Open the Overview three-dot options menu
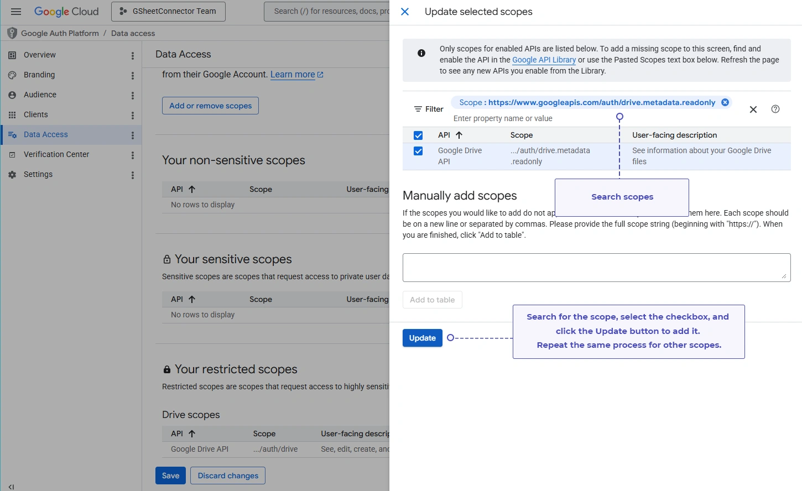This screenshot has height=491, width=802. coord(133,56)
